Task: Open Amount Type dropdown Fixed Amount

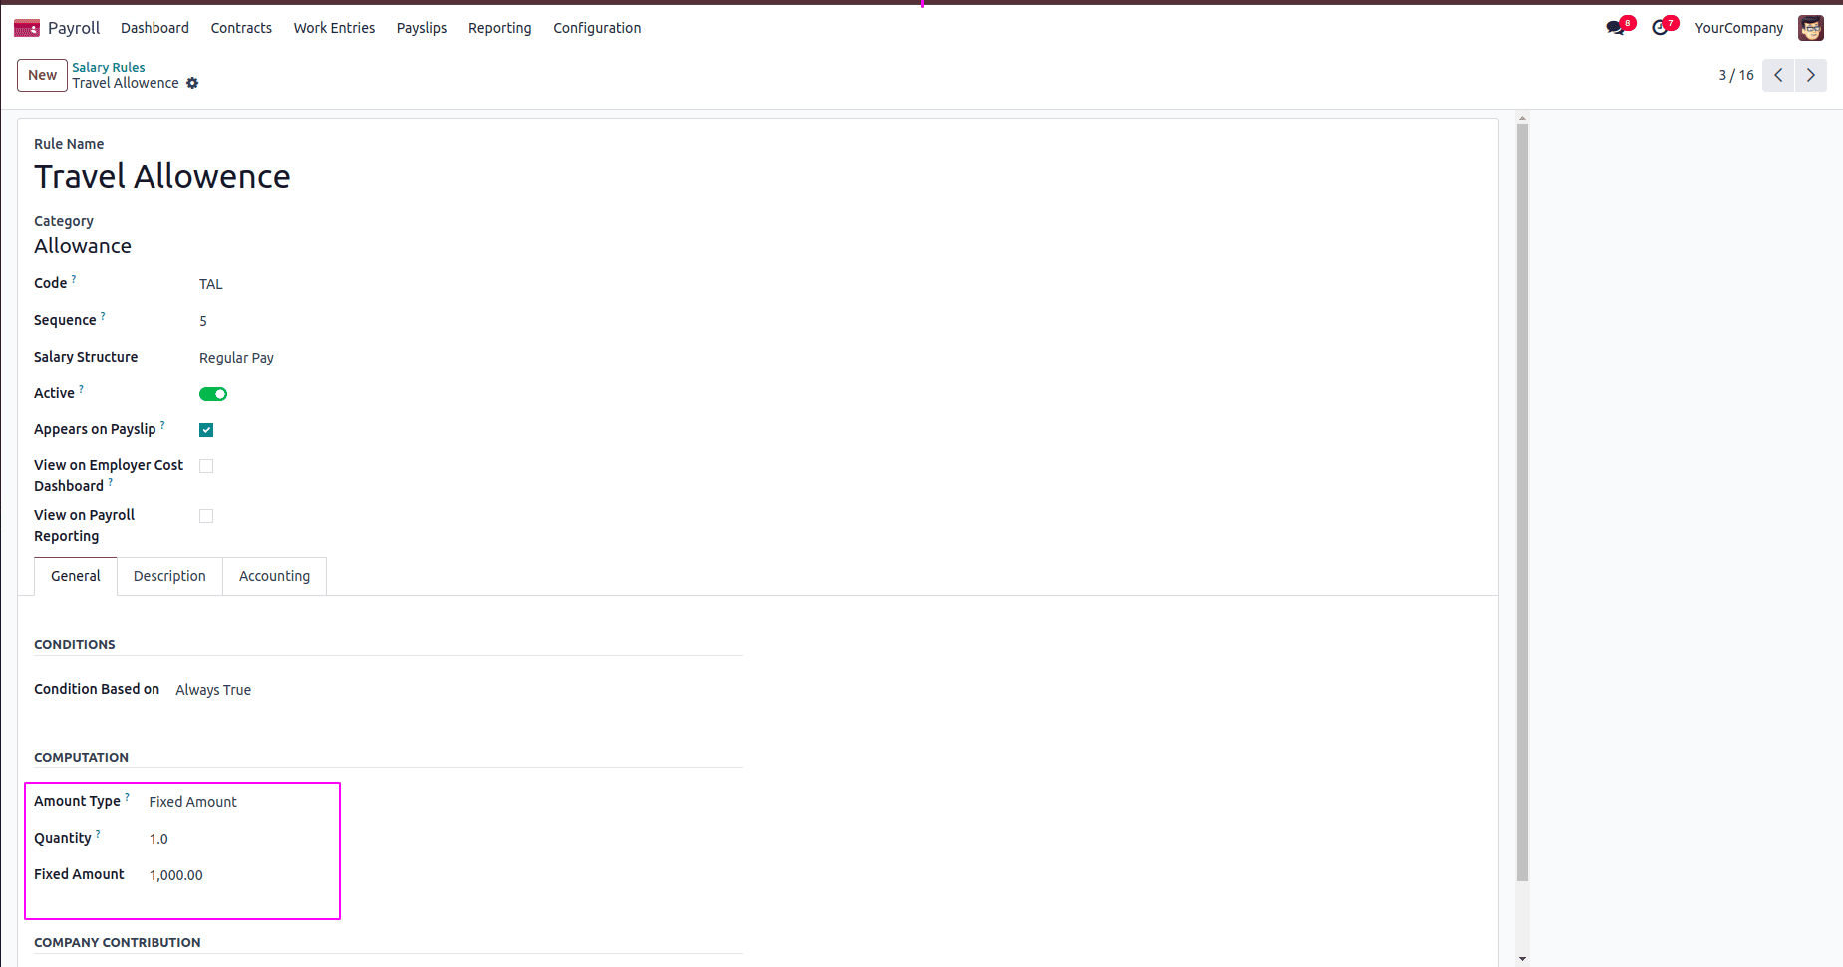Action: [x=193, y=802]
